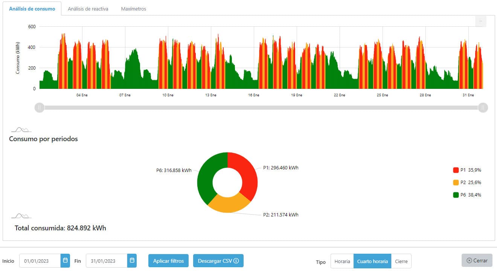Open the chart options menu icon
The height and width of the screenshot is (271, 497).
click(481, 21)
